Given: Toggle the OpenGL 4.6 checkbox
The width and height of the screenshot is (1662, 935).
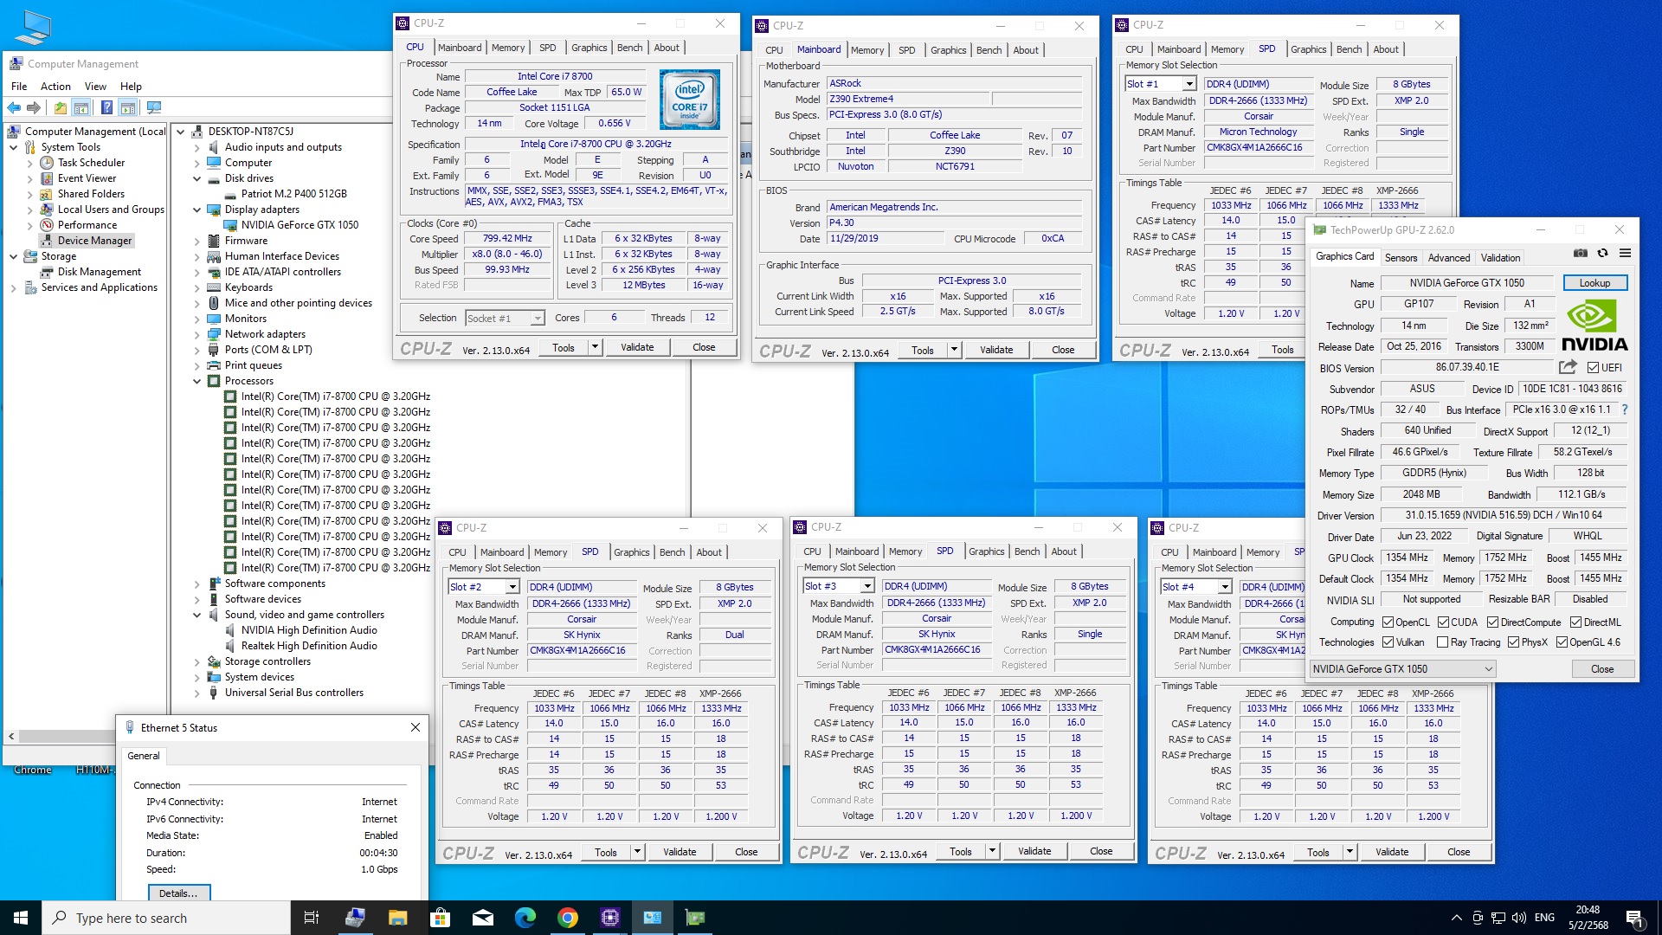Looking at the screenshot, I should [1562, 642].
